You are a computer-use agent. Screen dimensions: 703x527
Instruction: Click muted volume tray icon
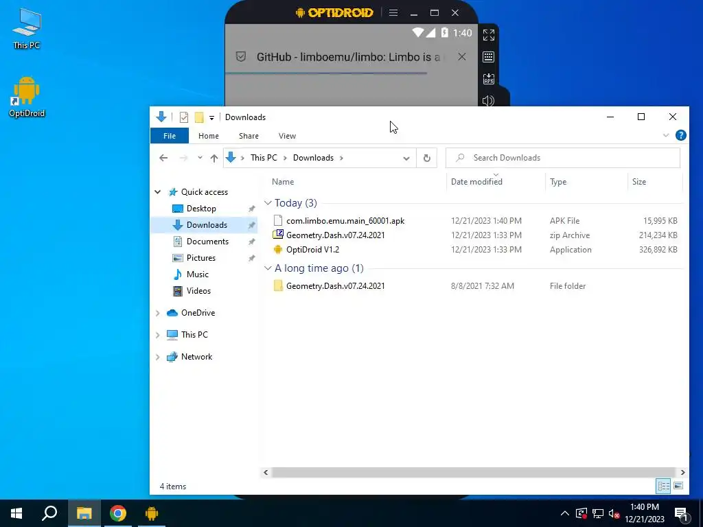614,514
